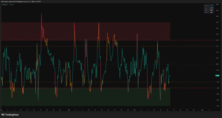Click the small icon after the legend value
This screenshot has width=222, height=118.
(13, 5)
